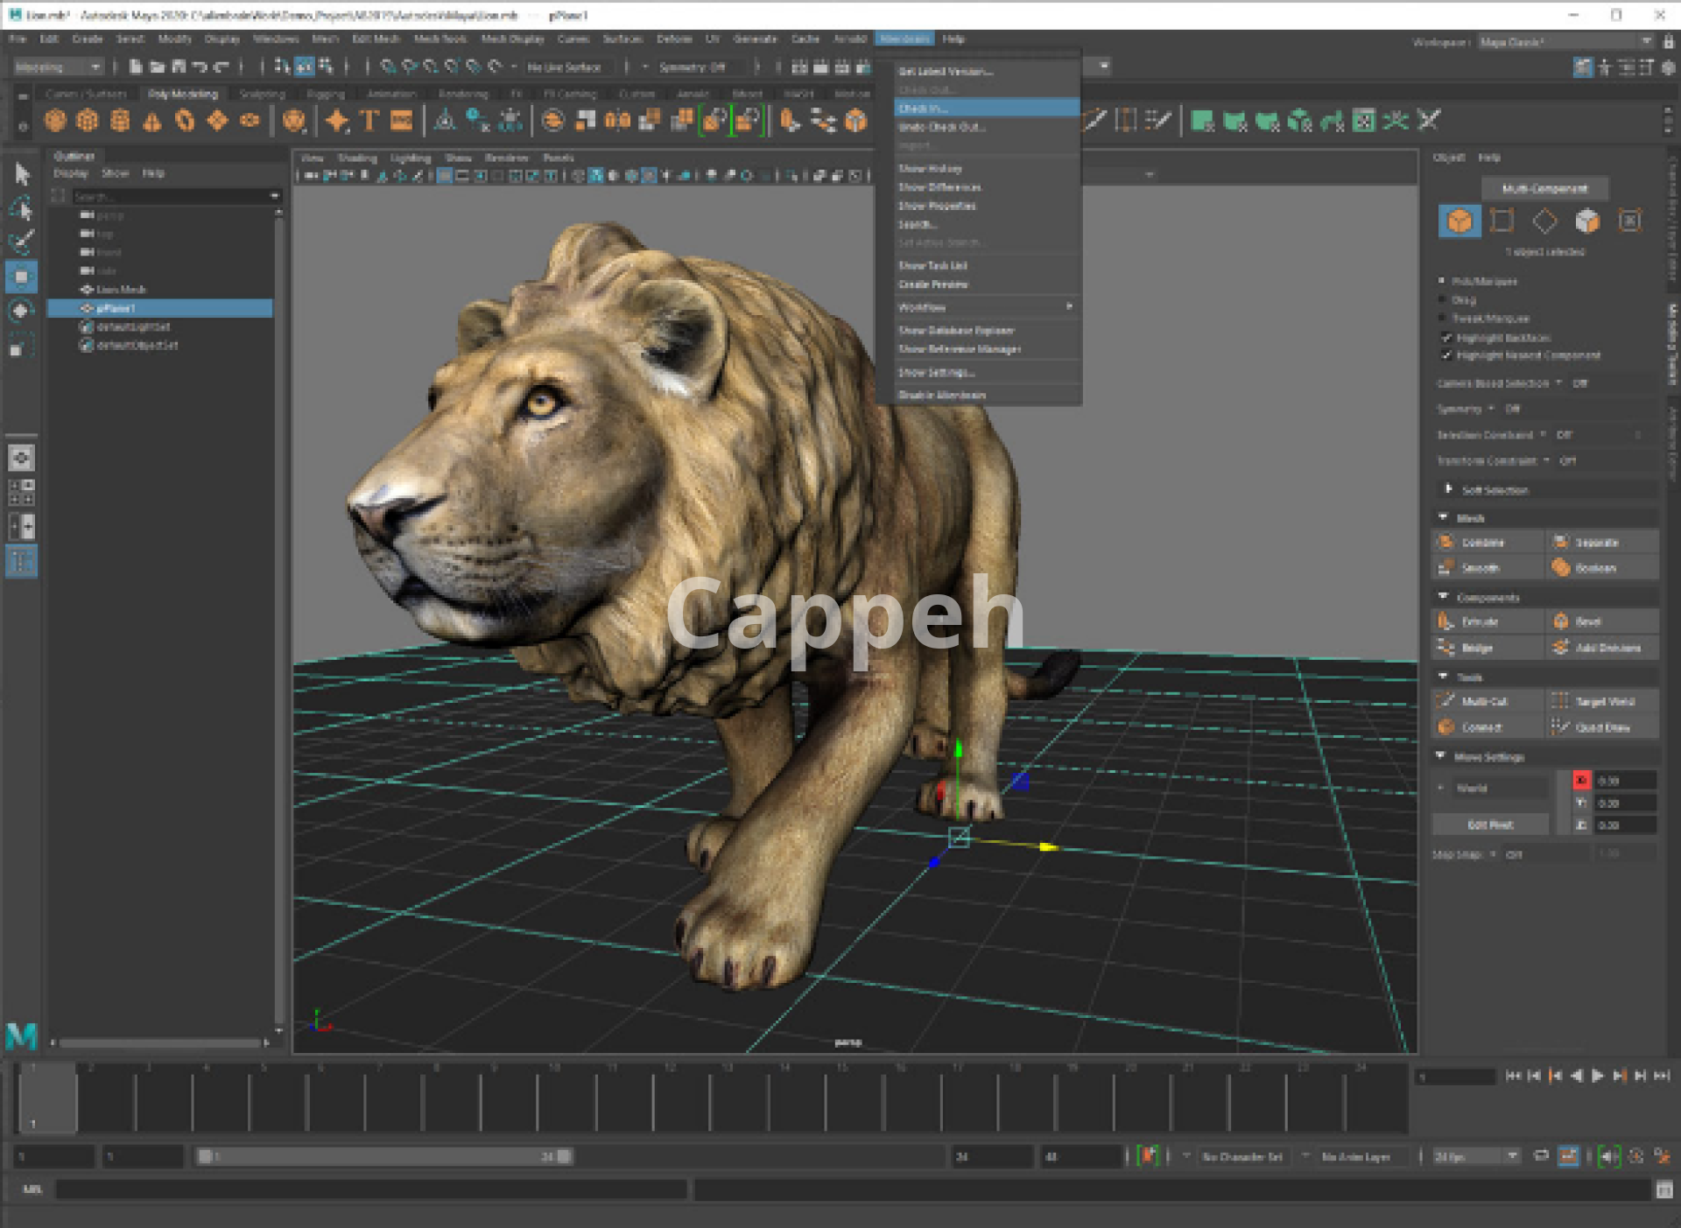Image resolution: width=1681 pixels, height=1228 pixels.
Task: Click the polygon sphere shelf icon
Action: tap(55, 121)
